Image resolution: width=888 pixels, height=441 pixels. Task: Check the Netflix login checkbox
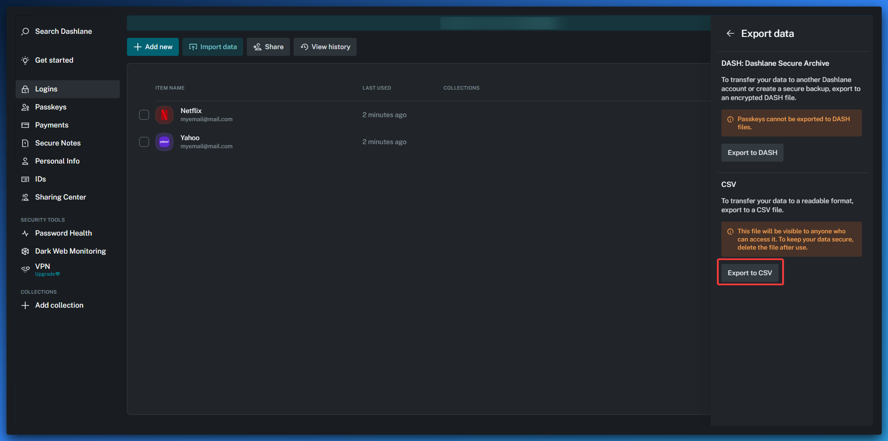[x=144, y=115]
